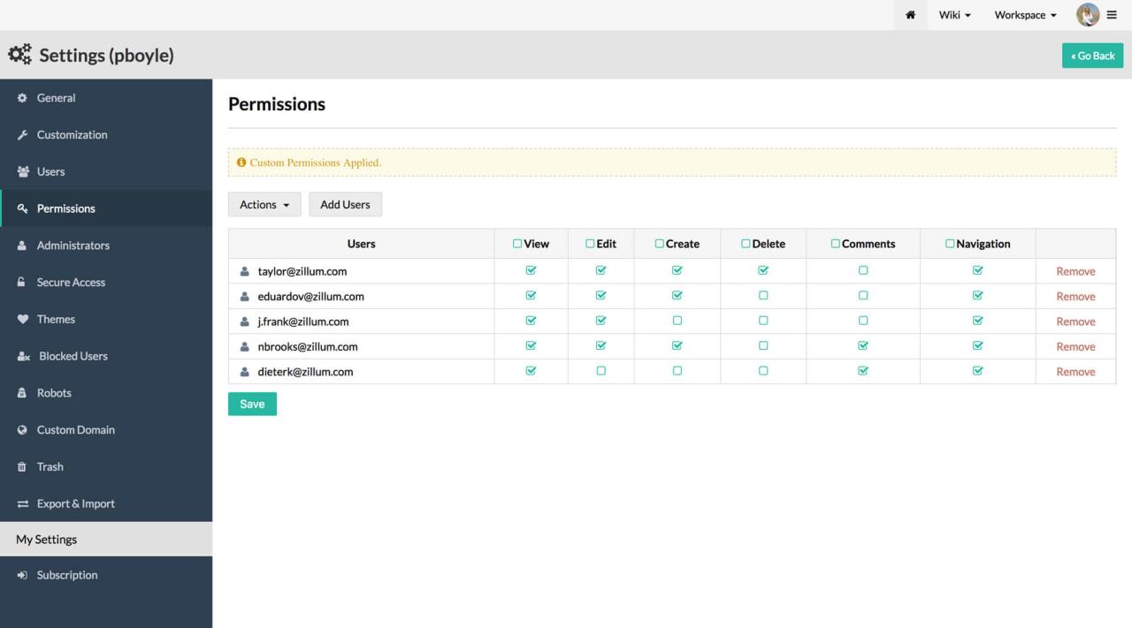This screenshot has width=1132, height=628.
Task: Click the Home icon in the top bar
Action: point(910,15)
